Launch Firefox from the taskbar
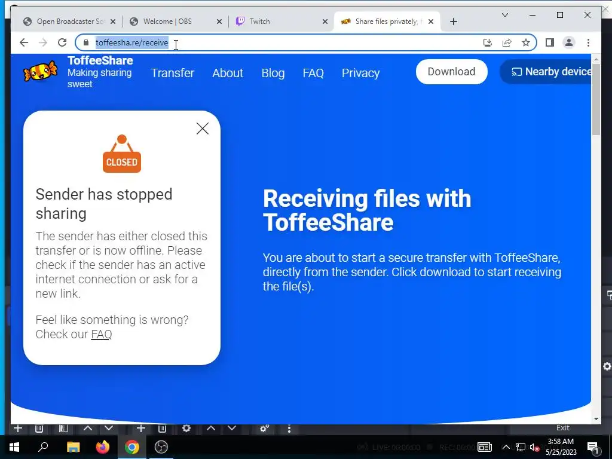 tap(103, 447)
